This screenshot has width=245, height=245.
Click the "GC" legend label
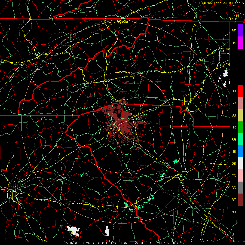tap(234, 188)
